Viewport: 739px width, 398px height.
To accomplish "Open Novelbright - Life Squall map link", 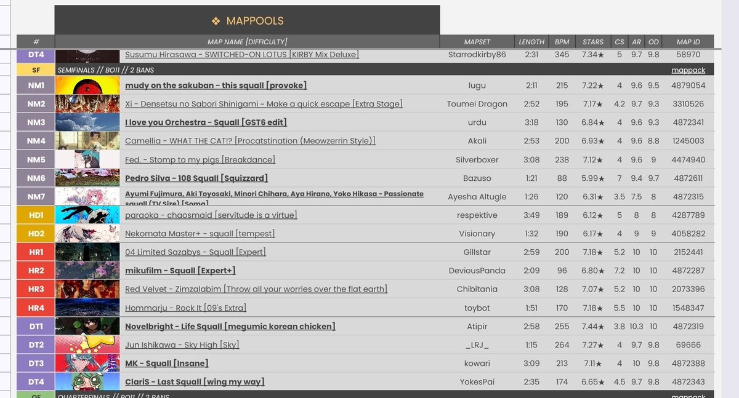I will tap(230, 327).
